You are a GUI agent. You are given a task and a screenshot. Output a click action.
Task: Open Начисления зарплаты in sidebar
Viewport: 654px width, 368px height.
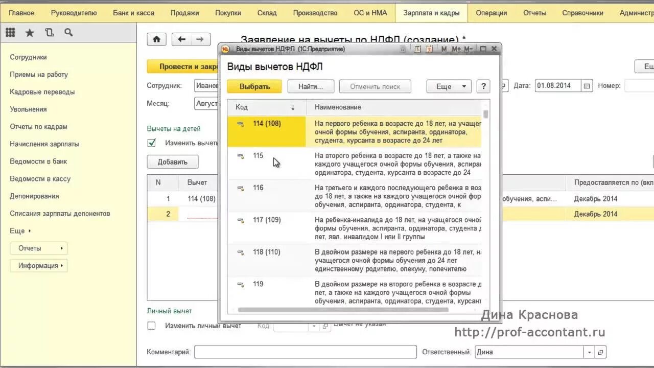[44, 144]
